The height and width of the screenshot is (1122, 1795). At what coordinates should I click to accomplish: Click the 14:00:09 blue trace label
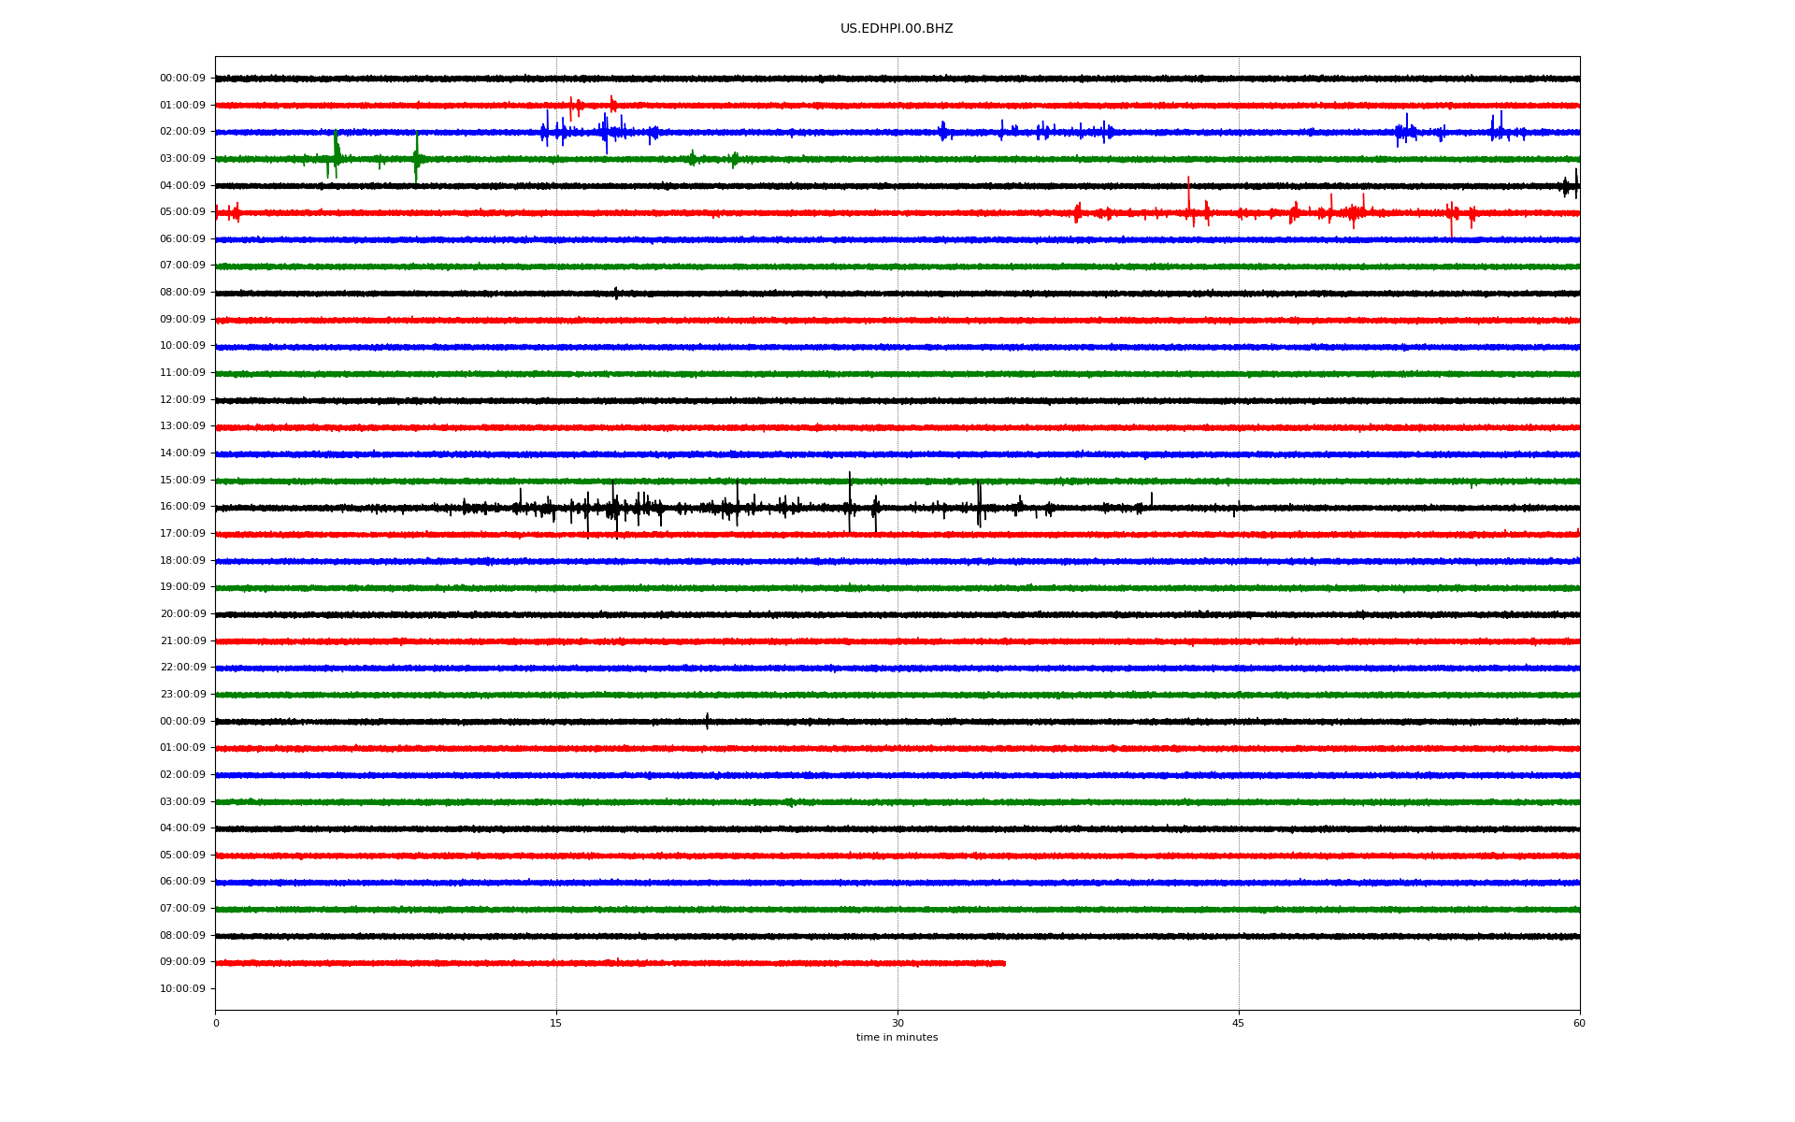coord(182,453)
